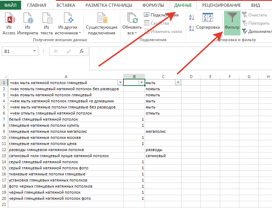Open Из других источников import options

(x=68, y=23)
